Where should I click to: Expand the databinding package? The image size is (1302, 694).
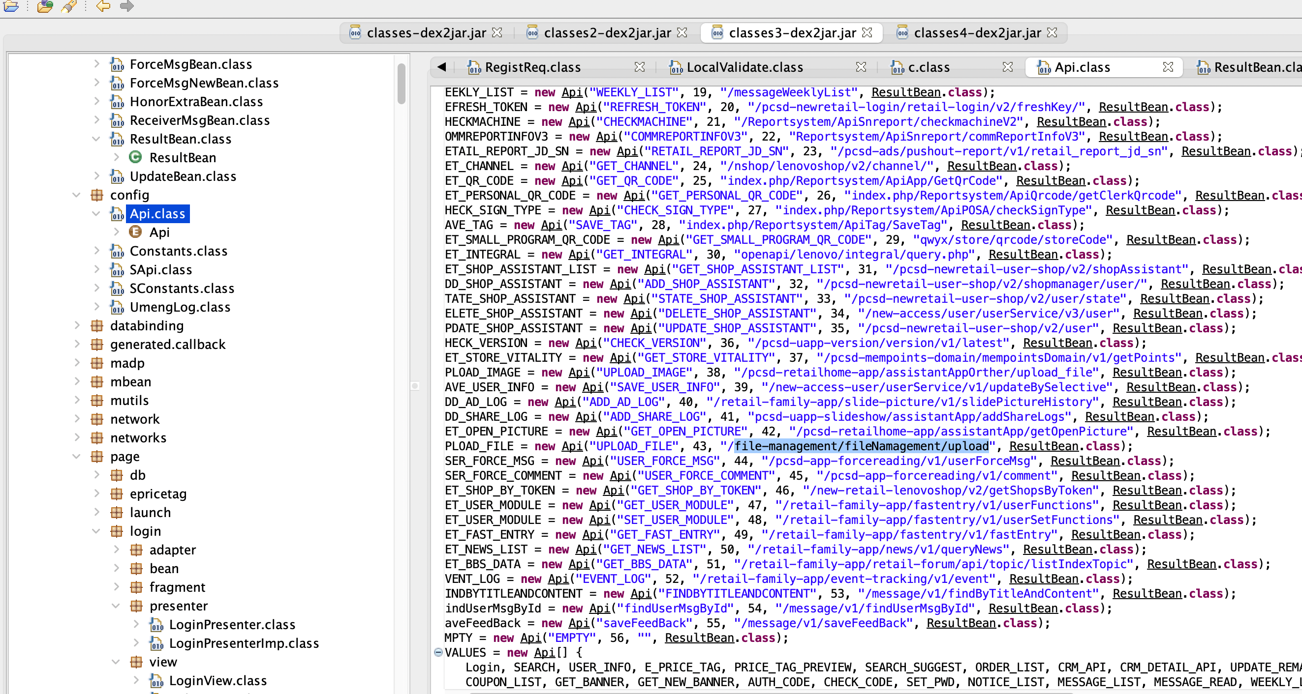click(77, 325)
